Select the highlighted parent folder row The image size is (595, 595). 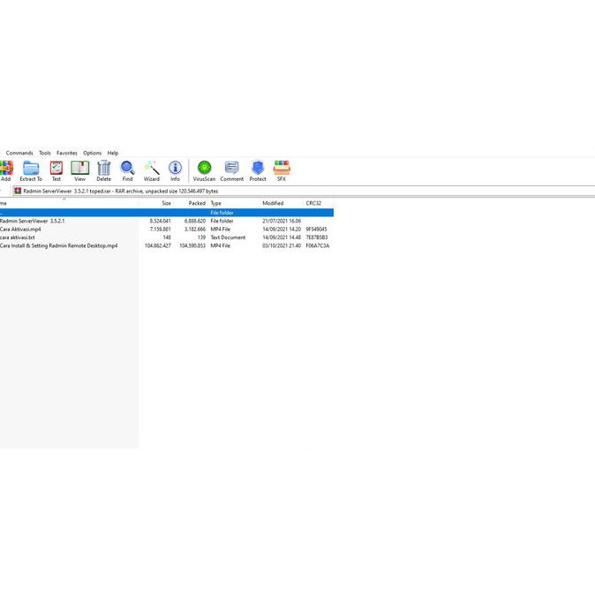[167, 213]
